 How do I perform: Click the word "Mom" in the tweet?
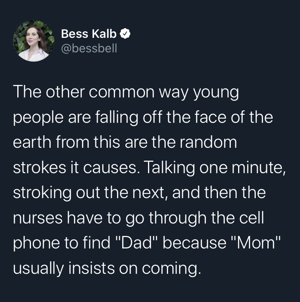tap(259, 242)
